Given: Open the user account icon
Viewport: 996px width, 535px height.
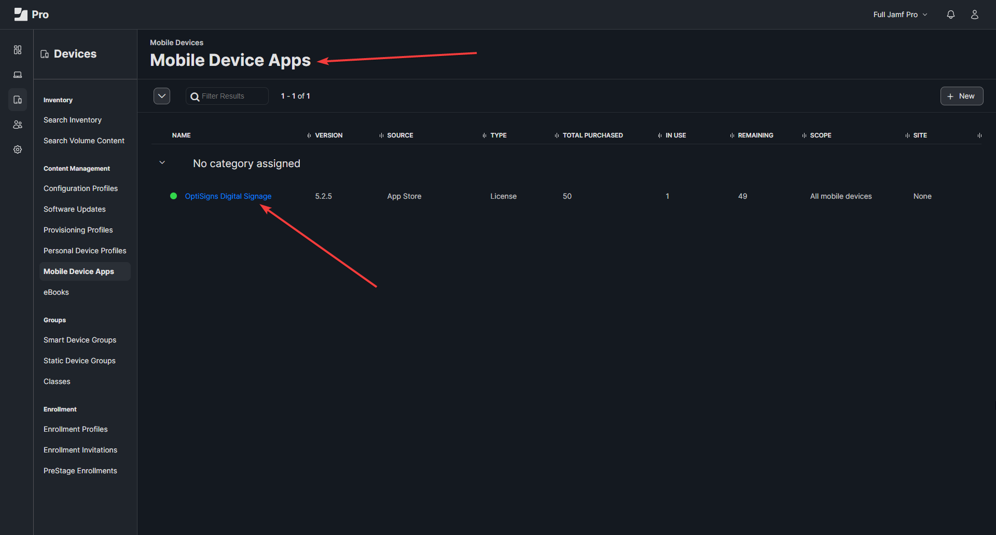Looking at the screenshot, I should (975, 15).
